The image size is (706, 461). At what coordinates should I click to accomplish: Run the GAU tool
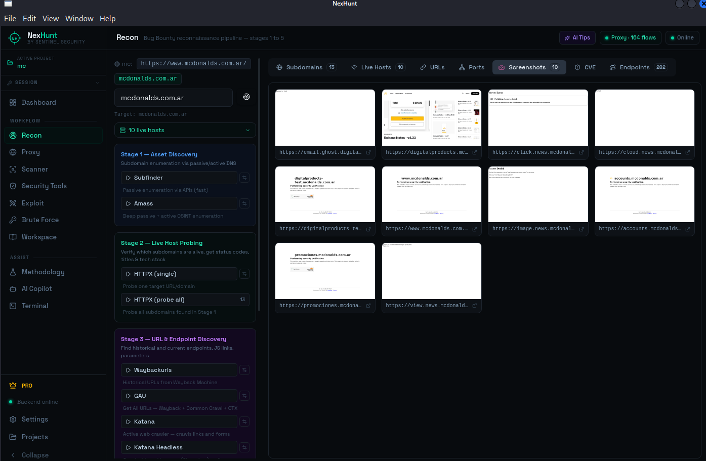tap(179, 396)
